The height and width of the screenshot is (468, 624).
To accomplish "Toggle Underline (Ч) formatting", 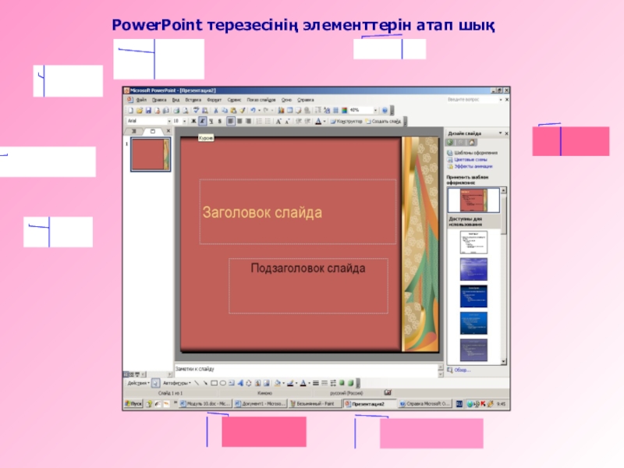I will (211, 122).
